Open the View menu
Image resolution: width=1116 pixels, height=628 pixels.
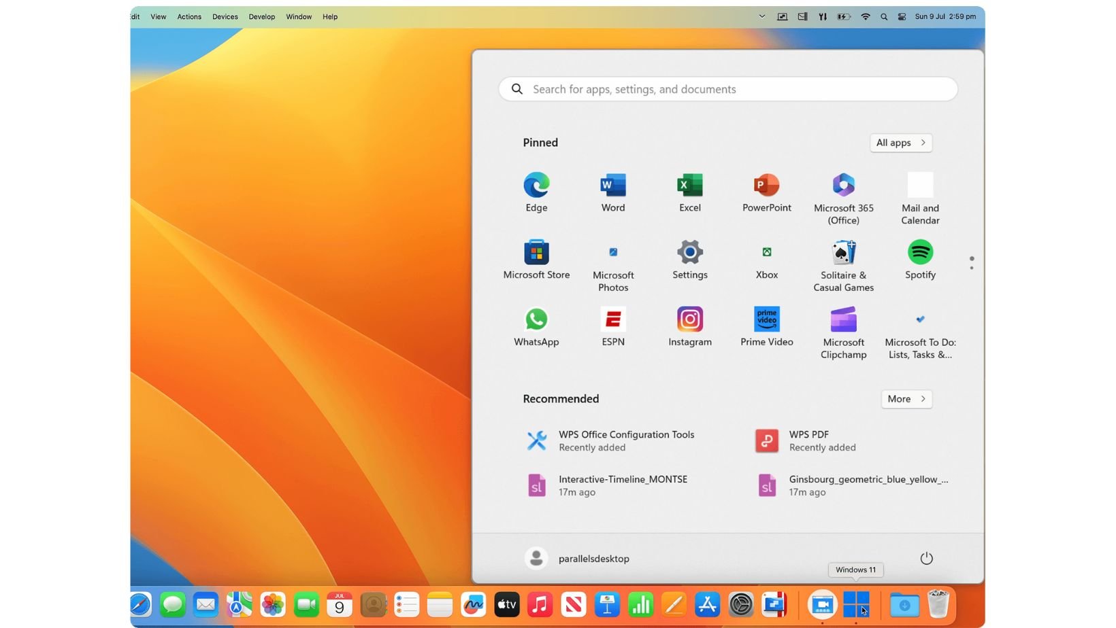point(158,17)
